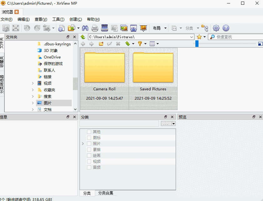263x201 pixels.
Task: Open XnView settings gear icon
Action: point(216,28)
